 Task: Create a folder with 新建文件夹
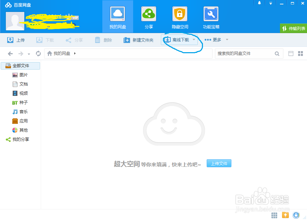tap(138, 40)
